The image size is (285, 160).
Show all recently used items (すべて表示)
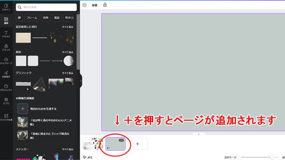click(x=68, y=27)
